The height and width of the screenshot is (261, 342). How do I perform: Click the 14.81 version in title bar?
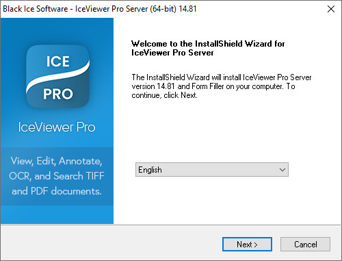(187, 9)
